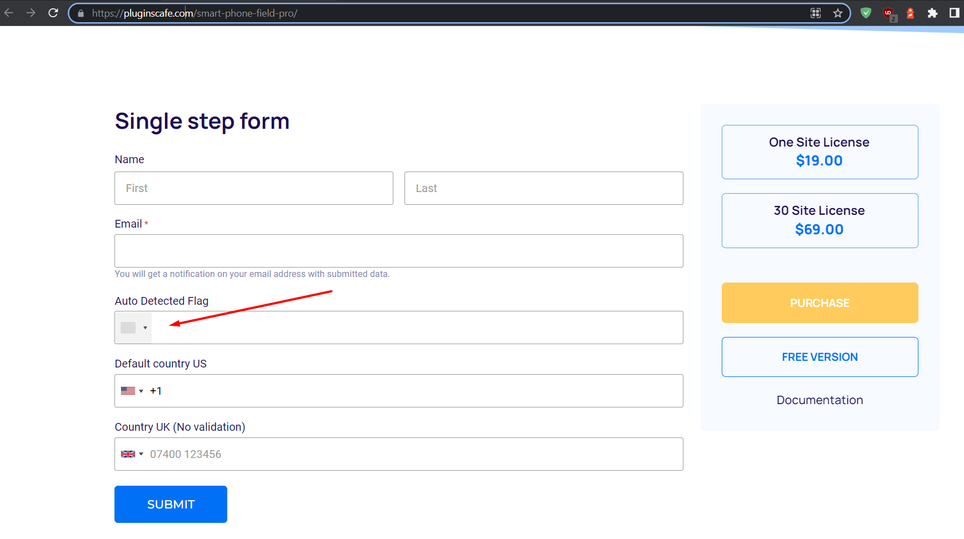Image resolution: width=964 pixels, height=539 pixels.
Task: Click the PURCHASE button
Action: 820,303
